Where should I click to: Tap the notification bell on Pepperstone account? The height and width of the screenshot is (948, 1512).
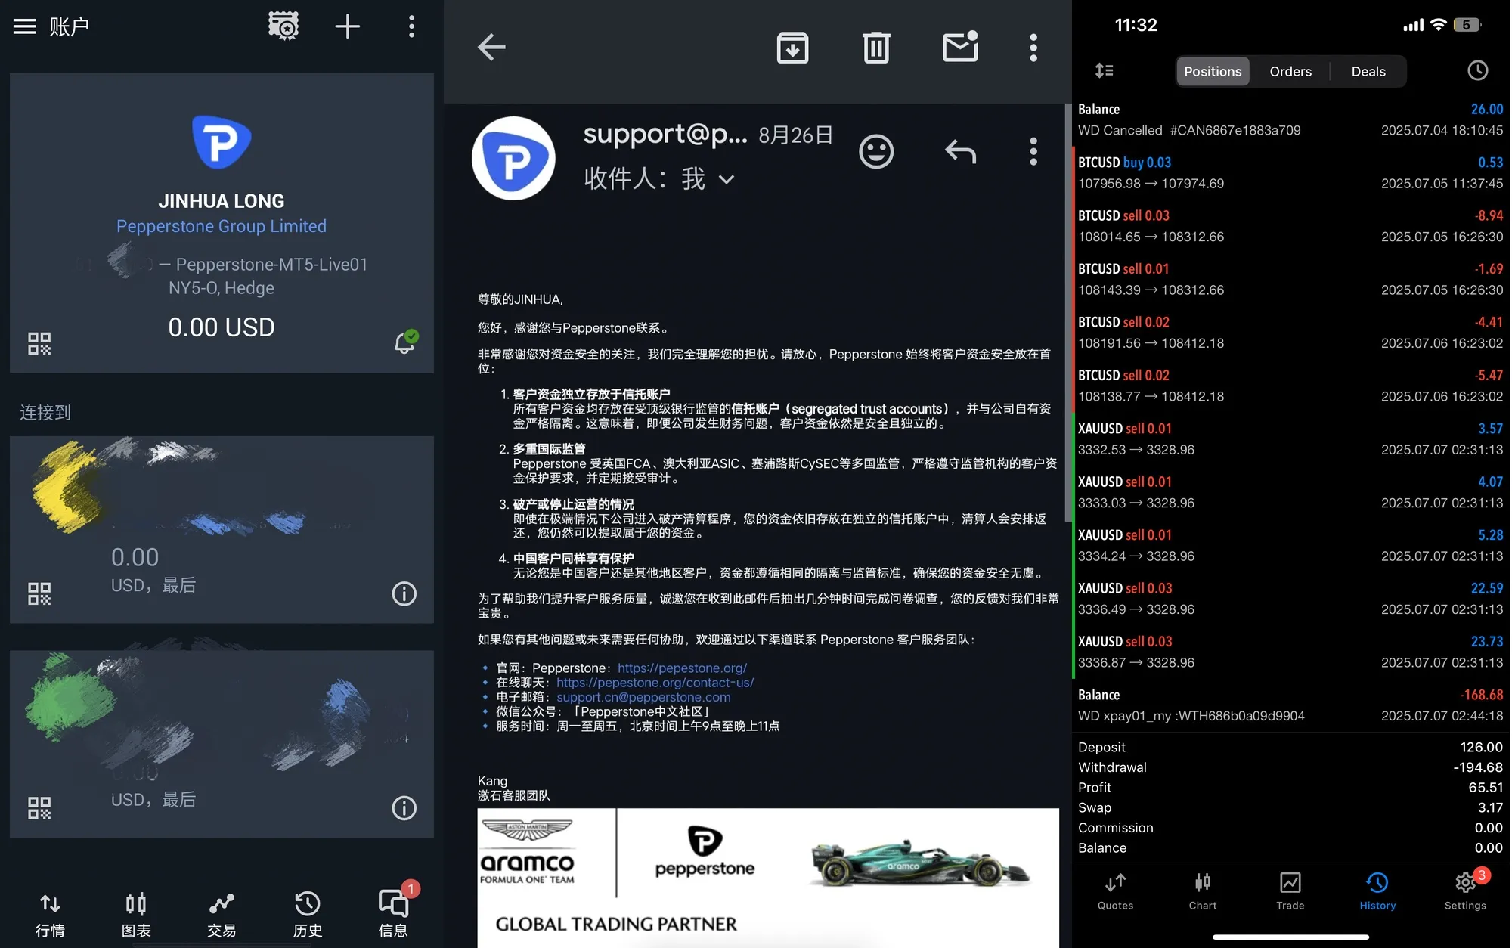[x=405, y=342]
